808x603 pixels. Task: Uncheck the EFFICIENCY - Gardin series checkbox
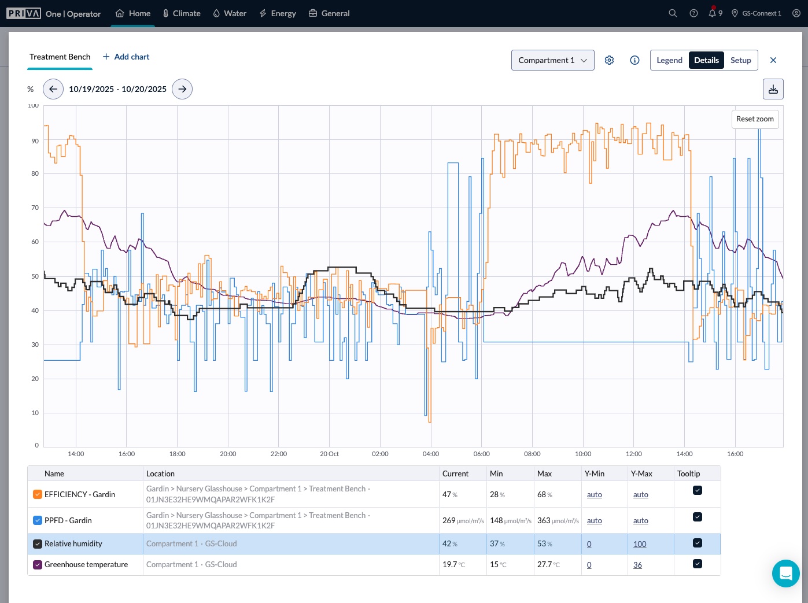38,494
